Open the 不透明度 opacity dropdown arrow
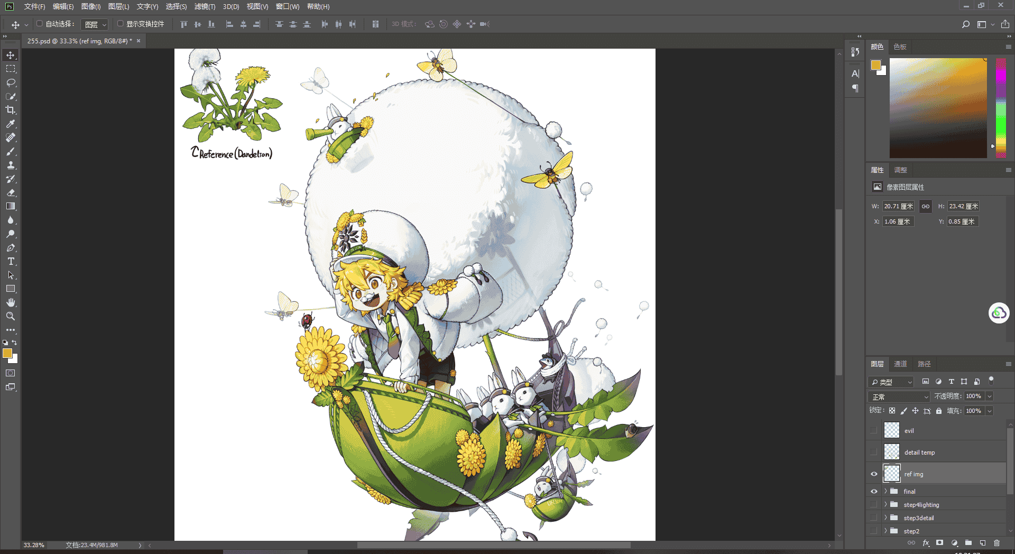Viewport: 1015px width, 554px height. [x=990, y=396]
